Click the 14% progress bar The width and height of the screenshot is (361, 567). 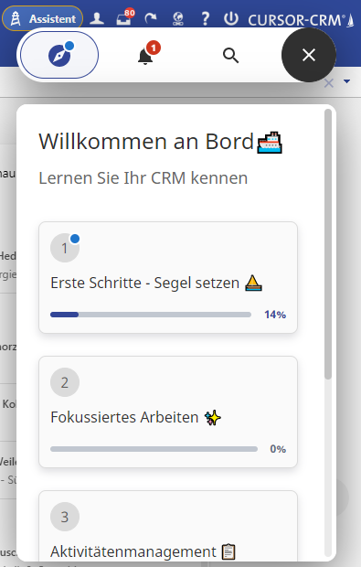pyautogui.click(x=151, y=315)
